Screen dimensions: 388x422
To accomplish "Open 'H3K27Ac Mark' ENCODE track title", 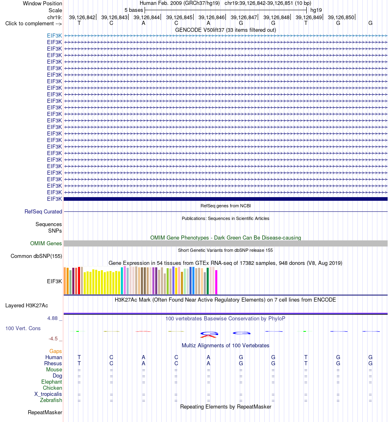I will pos(225,300).
